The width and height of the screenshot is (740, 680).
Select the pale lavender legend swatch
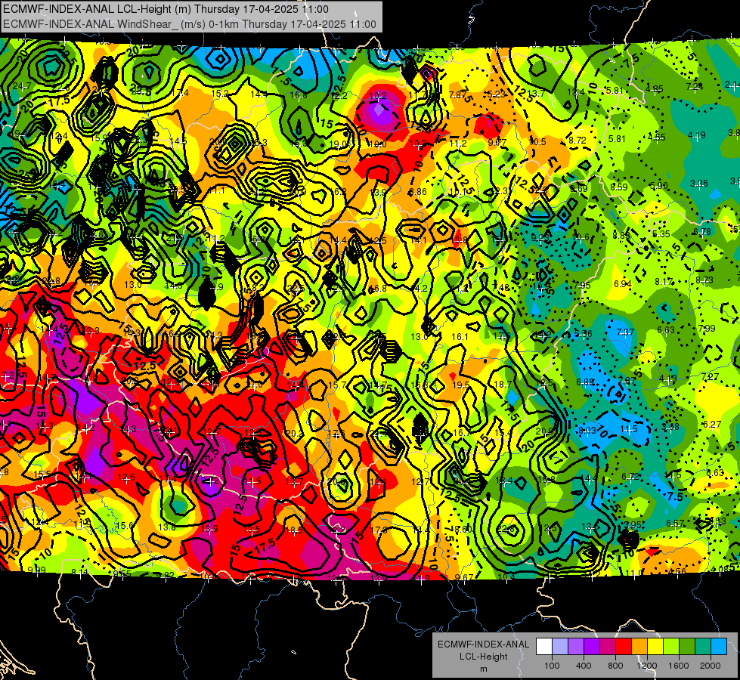560,647
